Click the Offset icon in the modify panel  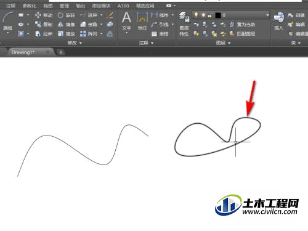point(110,34)
